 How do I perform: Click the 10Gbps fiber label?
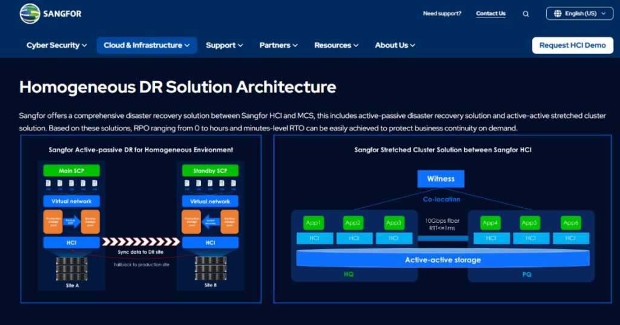tap(442, 221)
